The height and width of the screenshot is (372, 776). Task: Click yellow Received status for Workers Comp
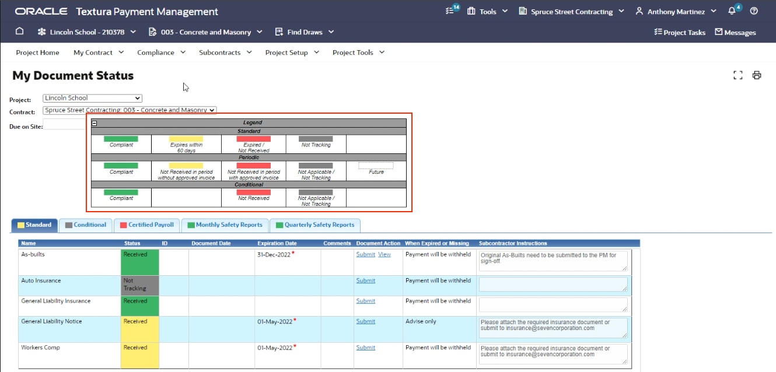pyautogui.click(x=140, y=356)
